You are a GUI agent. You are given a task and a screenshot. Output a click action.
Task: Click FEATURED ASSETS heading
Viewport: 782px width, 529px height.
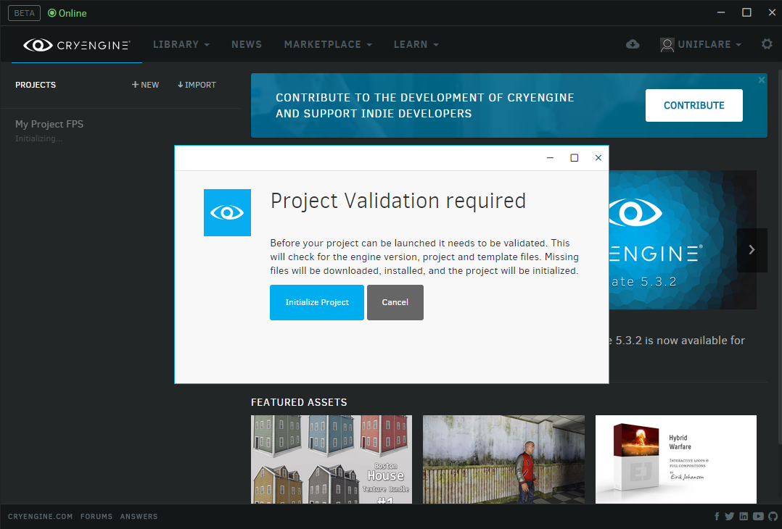click(x=299, y=402)
